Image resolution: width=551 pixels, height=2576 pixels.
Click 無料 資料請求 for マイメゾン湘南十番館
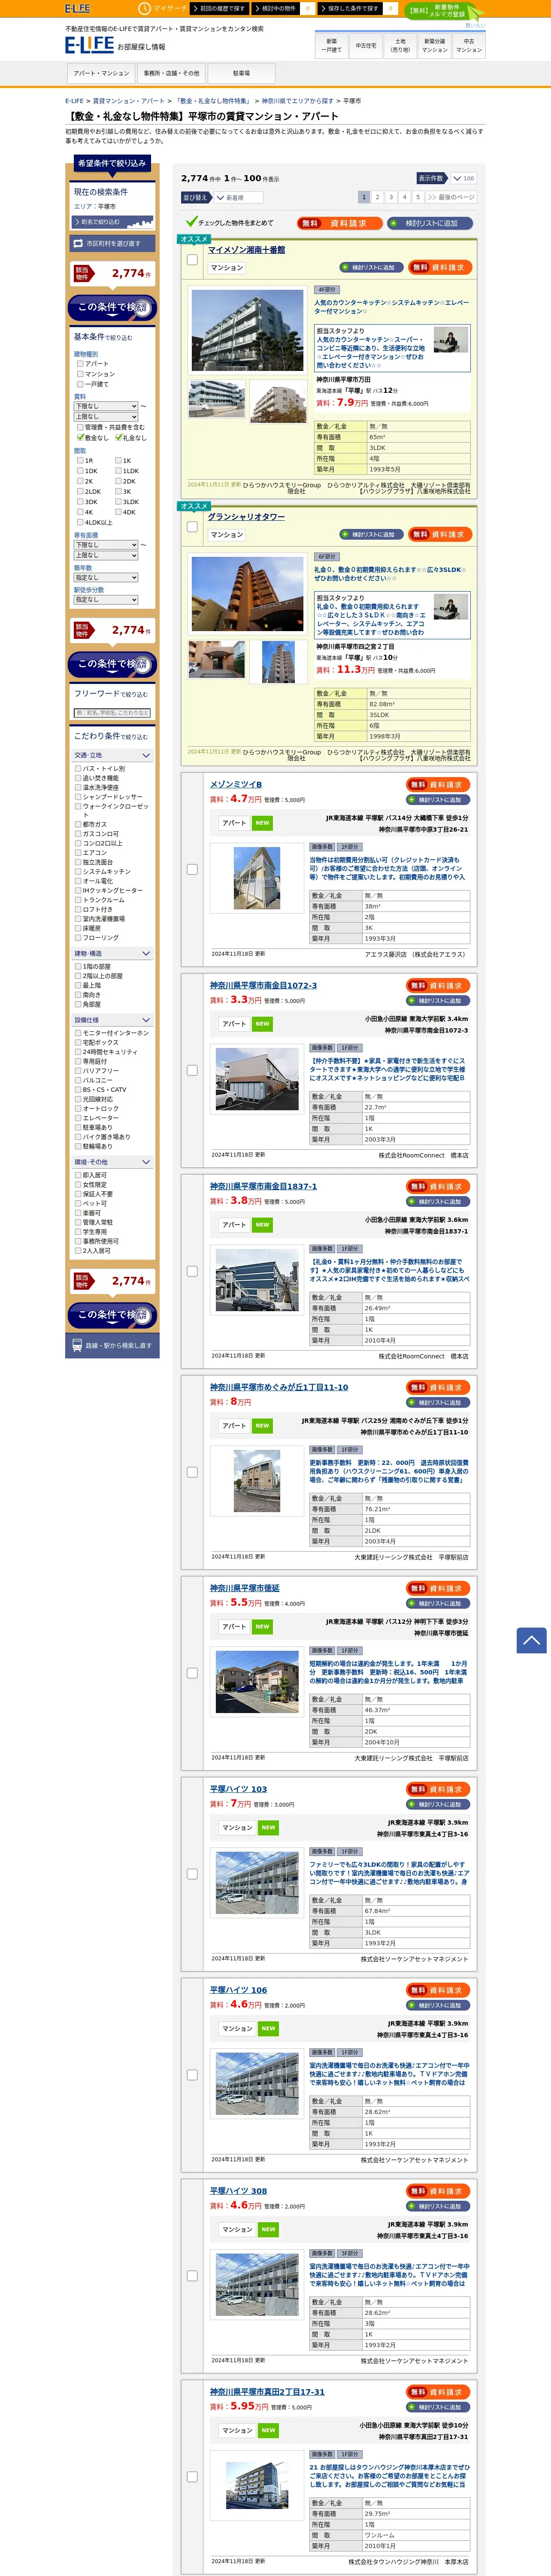[x=440, y=268]
